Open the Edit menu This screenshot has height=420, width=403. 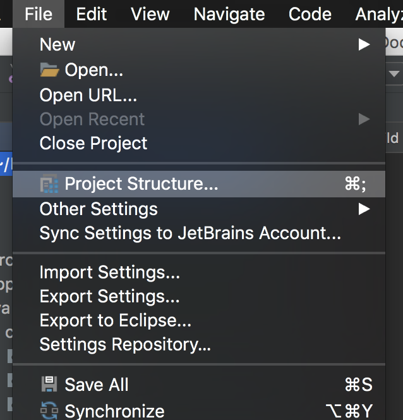pos(91,14)
